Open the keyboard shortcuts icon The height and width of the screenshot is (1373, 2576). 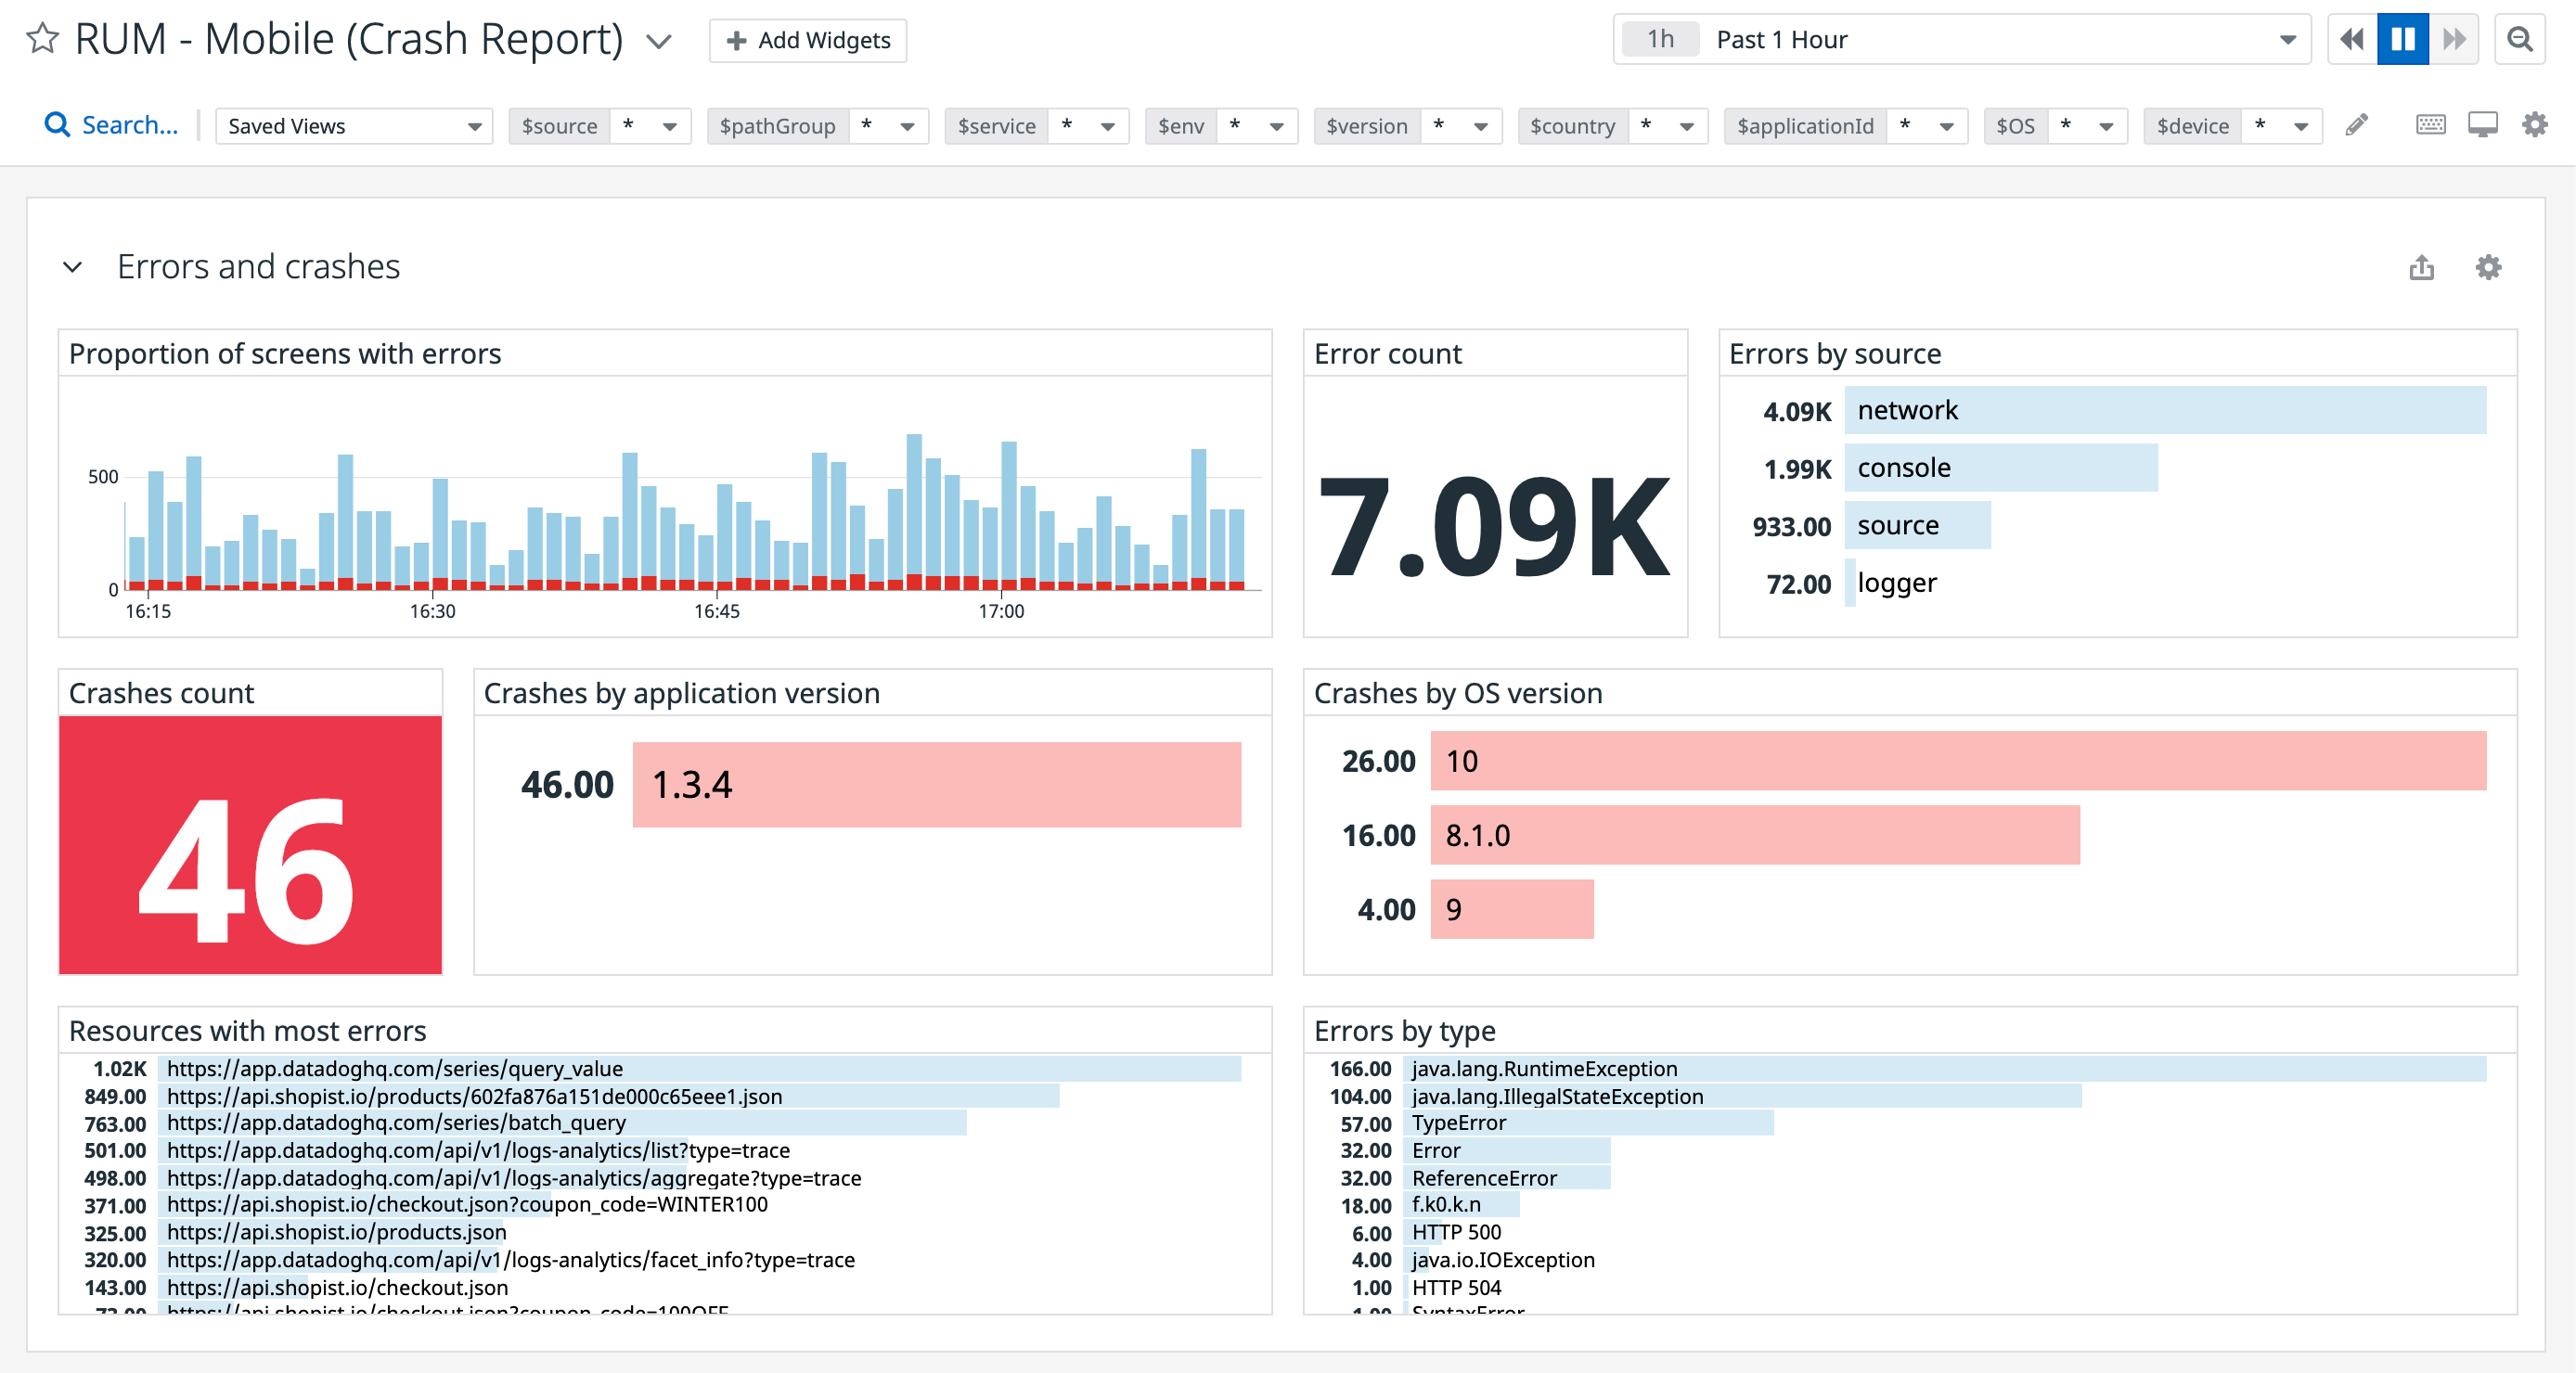pos(2430,125)
